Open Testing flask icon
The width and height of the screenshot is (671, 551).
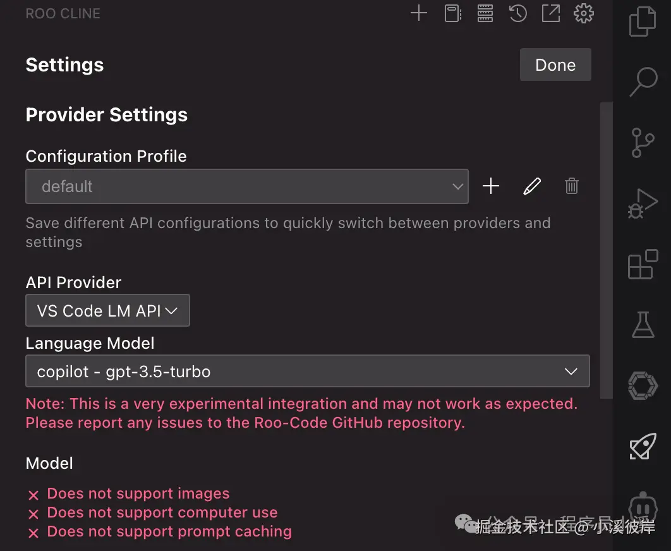[643, 325]
